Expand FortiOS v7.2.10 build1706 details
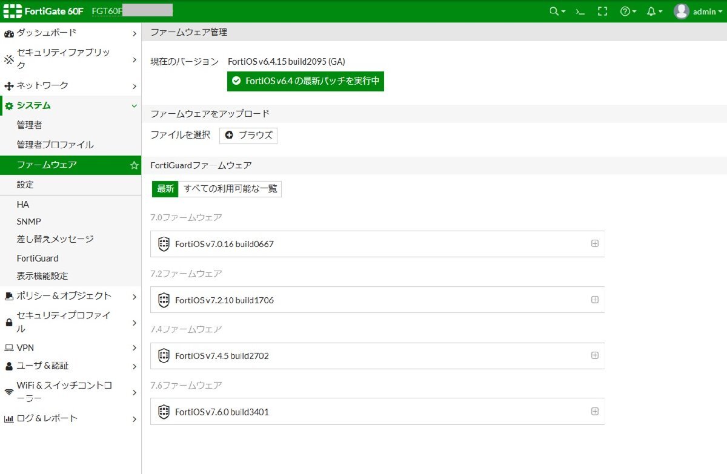Screen dimensions: 727x474 click(x=596, y=300)
